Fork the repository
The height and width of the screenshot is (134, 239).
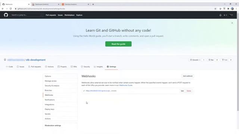pyautogui.click(x=225, y=60)
